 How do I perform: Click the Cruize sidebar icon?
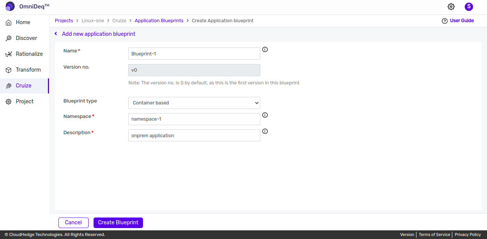click(9, 86)
